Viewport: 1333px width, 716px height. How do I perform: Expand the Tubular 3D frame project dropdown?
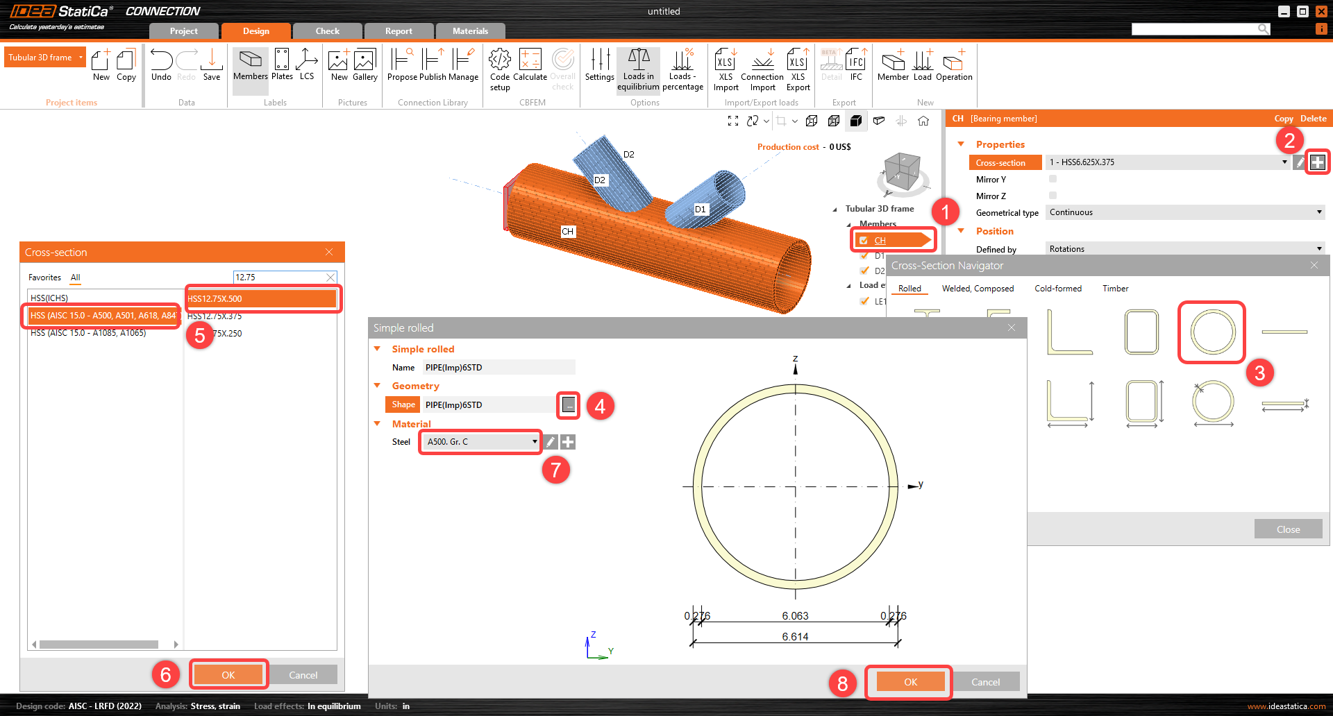tap(81, 58)
